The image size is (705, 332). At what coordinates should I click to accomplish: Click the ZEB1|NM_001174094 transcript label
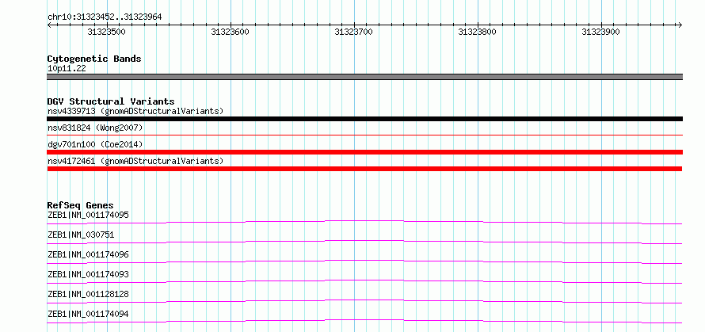[x=88, y=314]
